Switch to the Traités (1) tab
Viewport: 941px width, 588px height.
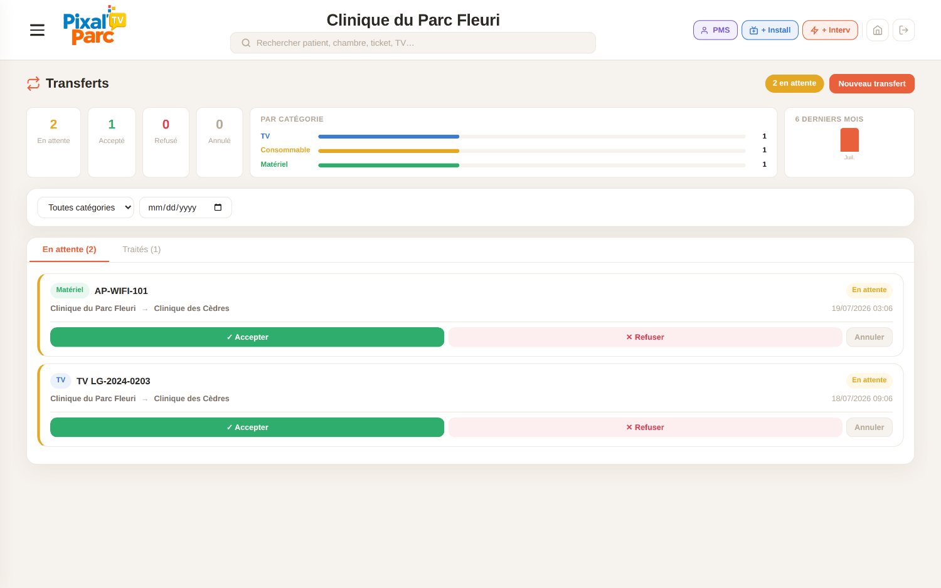[141, 249]
